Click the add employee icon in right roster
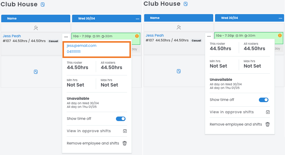This screenshot has height=155, width=285. tap(179, 27)
